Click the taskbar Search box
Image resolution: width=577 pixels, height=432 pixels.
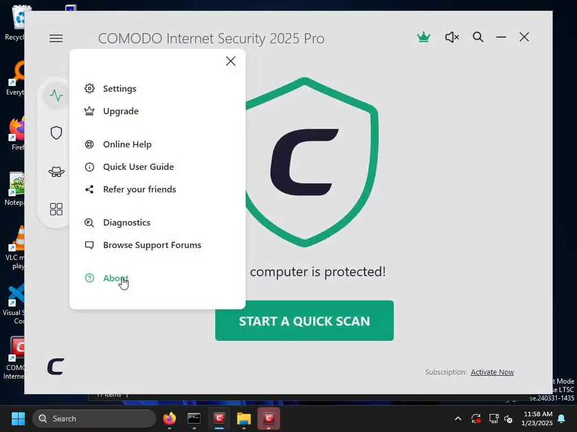click(94, 418)
